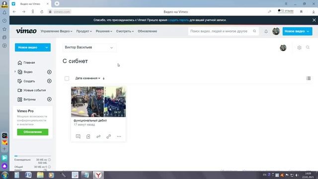Open the folder owner avatar
The width and height of the screenshot is (318, 179).
click(x=283, y=48)
